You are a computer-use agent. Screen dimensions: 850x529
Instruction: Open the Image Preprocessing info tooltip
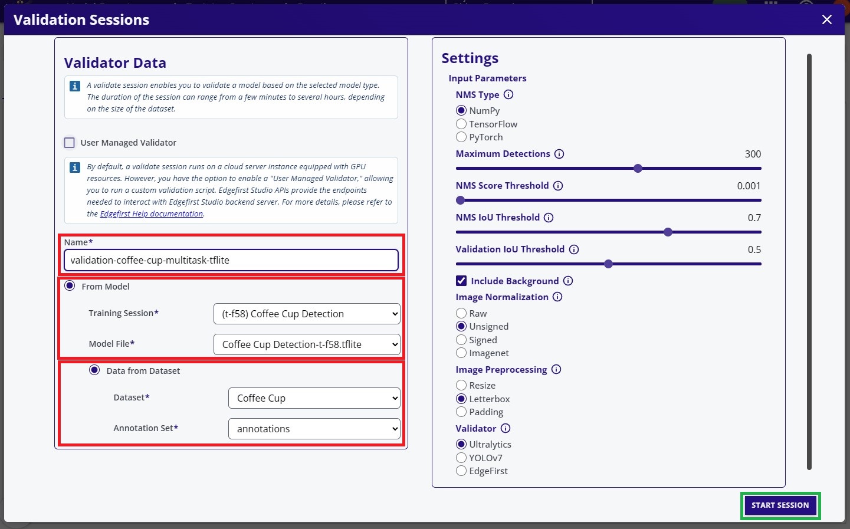pos(556,369)
